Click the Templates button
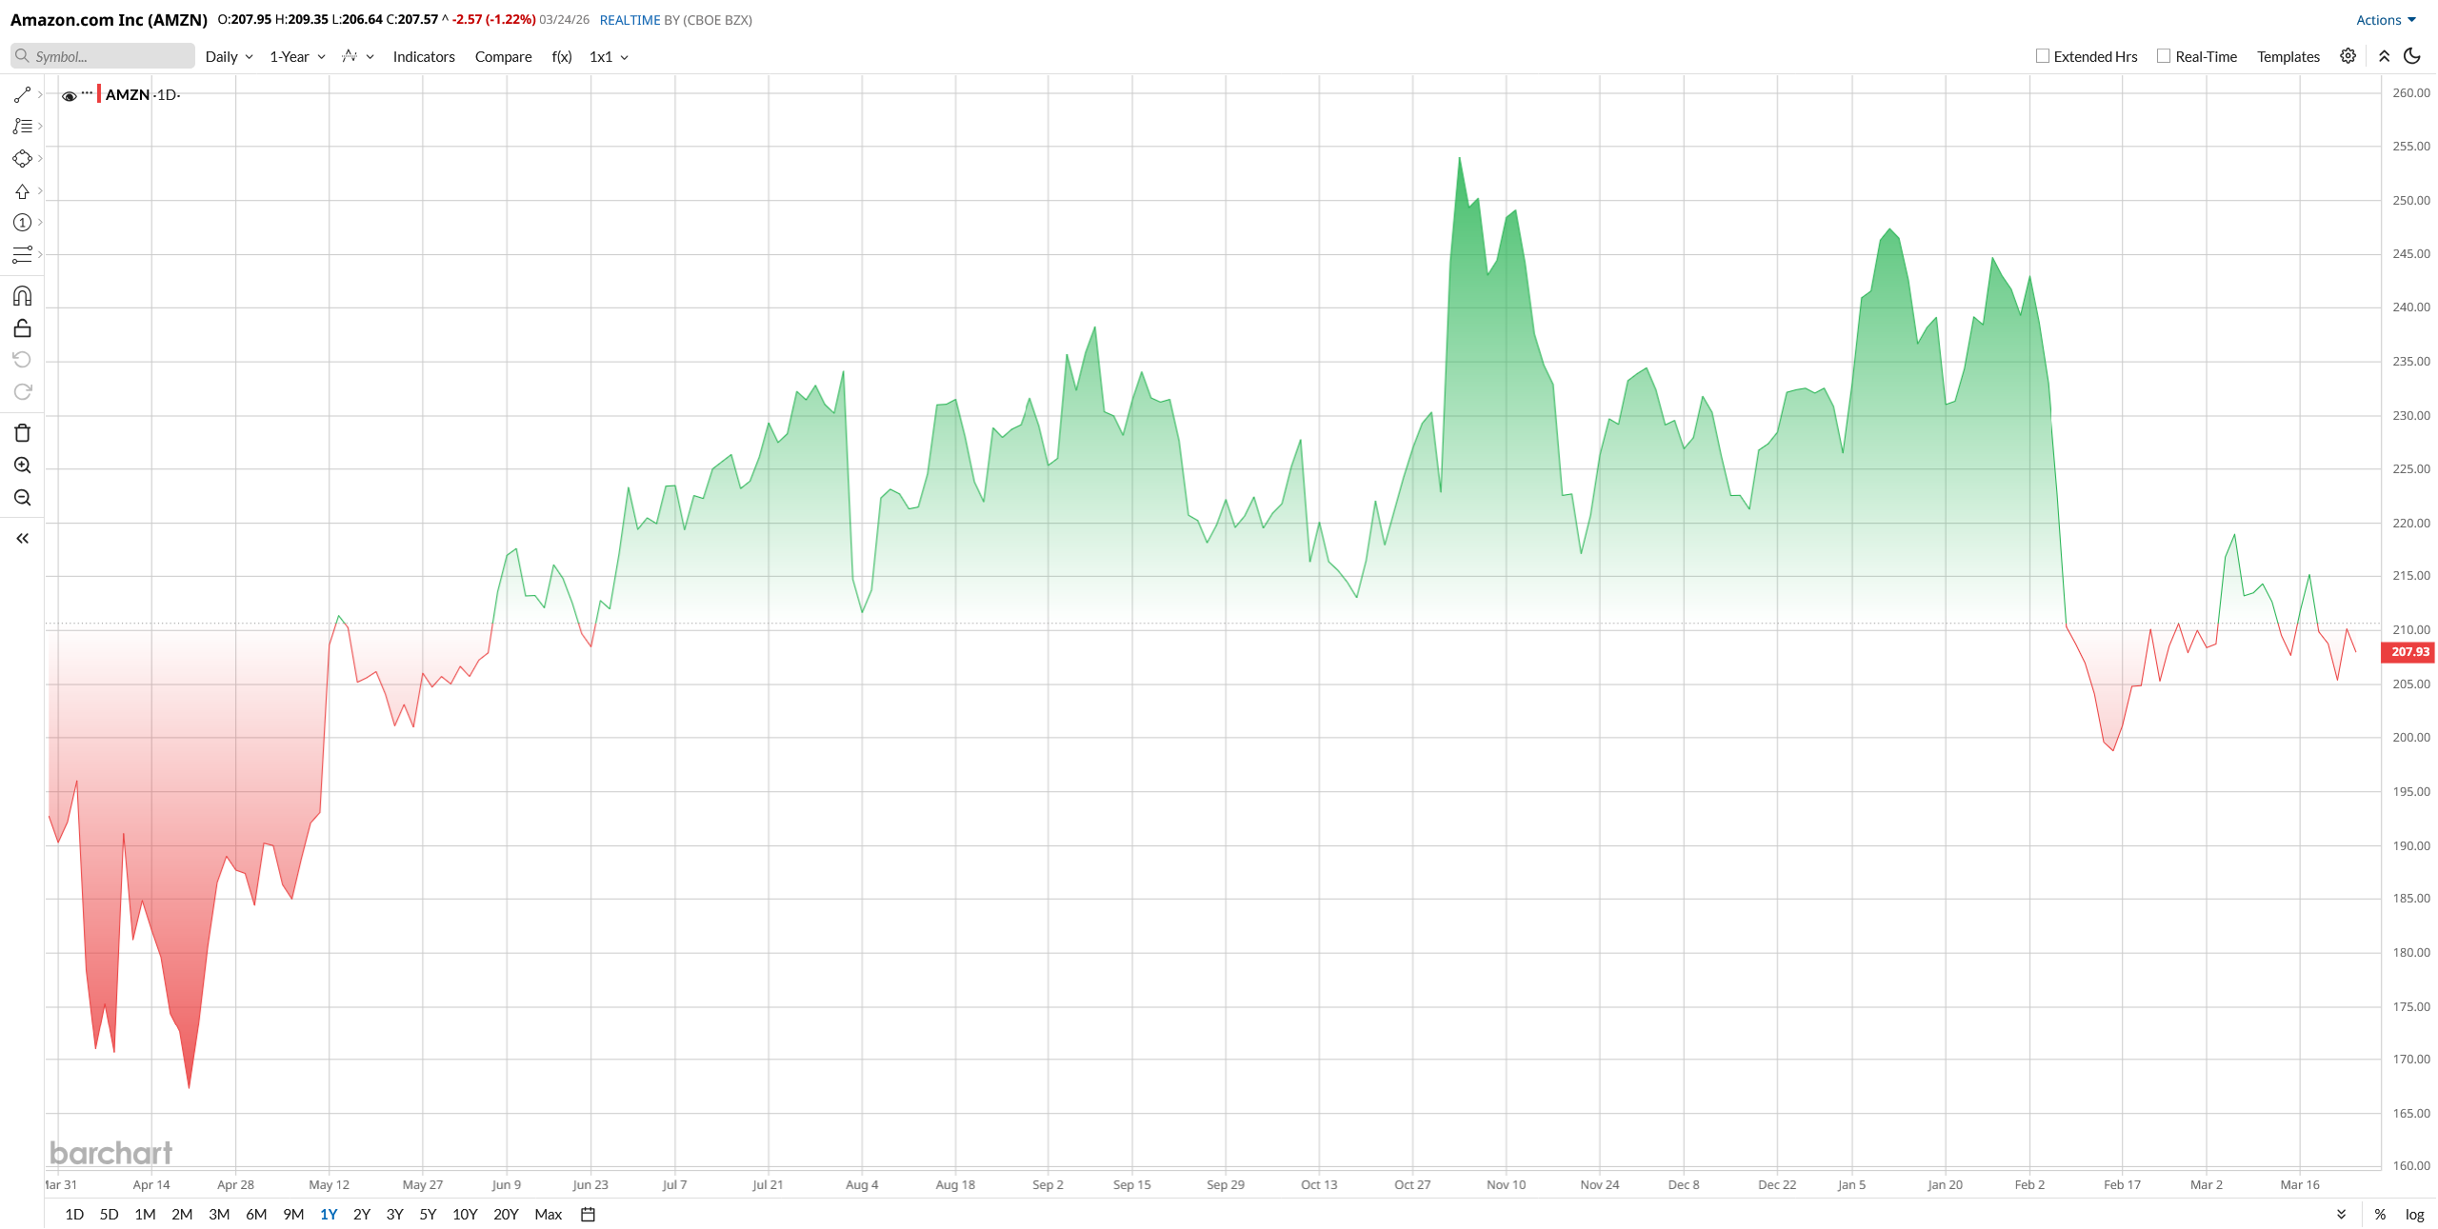Viewport: 2438px width, 1229px height. click(x=2288, y=57)
